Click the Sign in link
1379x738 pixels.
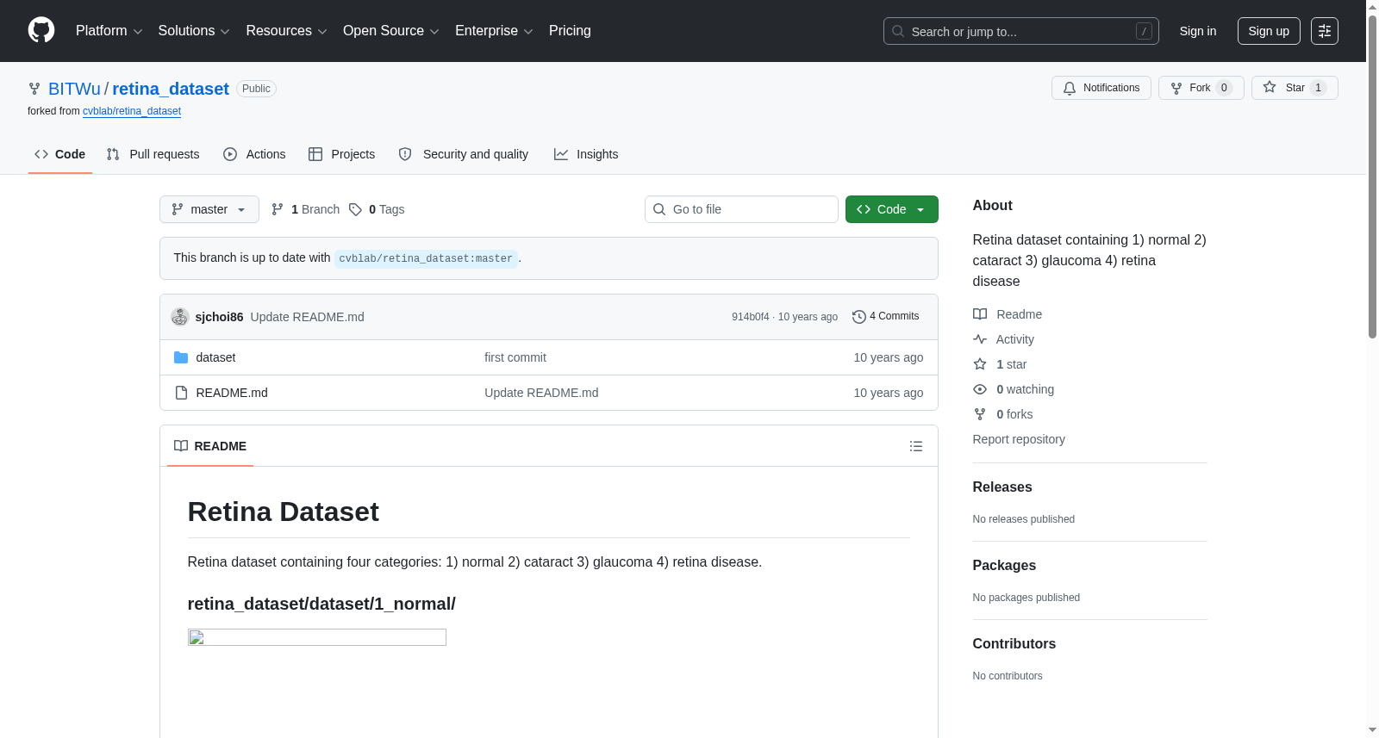1198,31
